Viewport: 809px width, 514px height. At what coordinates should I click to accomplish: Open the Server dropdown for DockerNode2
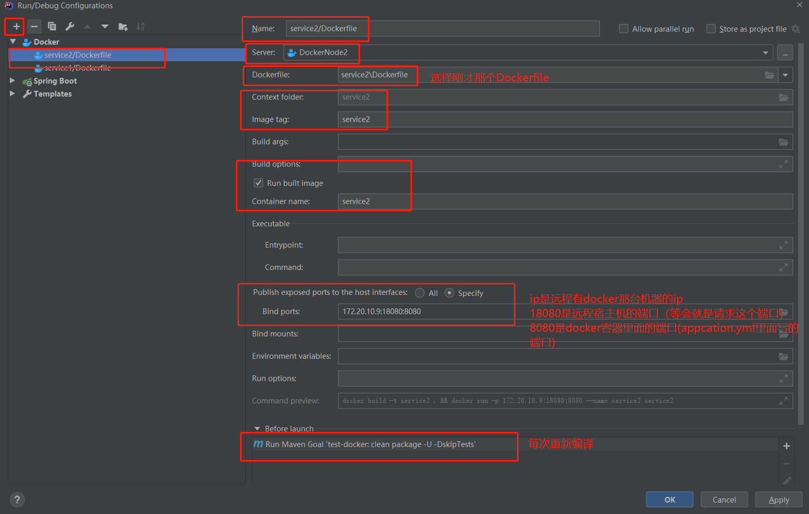click(765, 52)
